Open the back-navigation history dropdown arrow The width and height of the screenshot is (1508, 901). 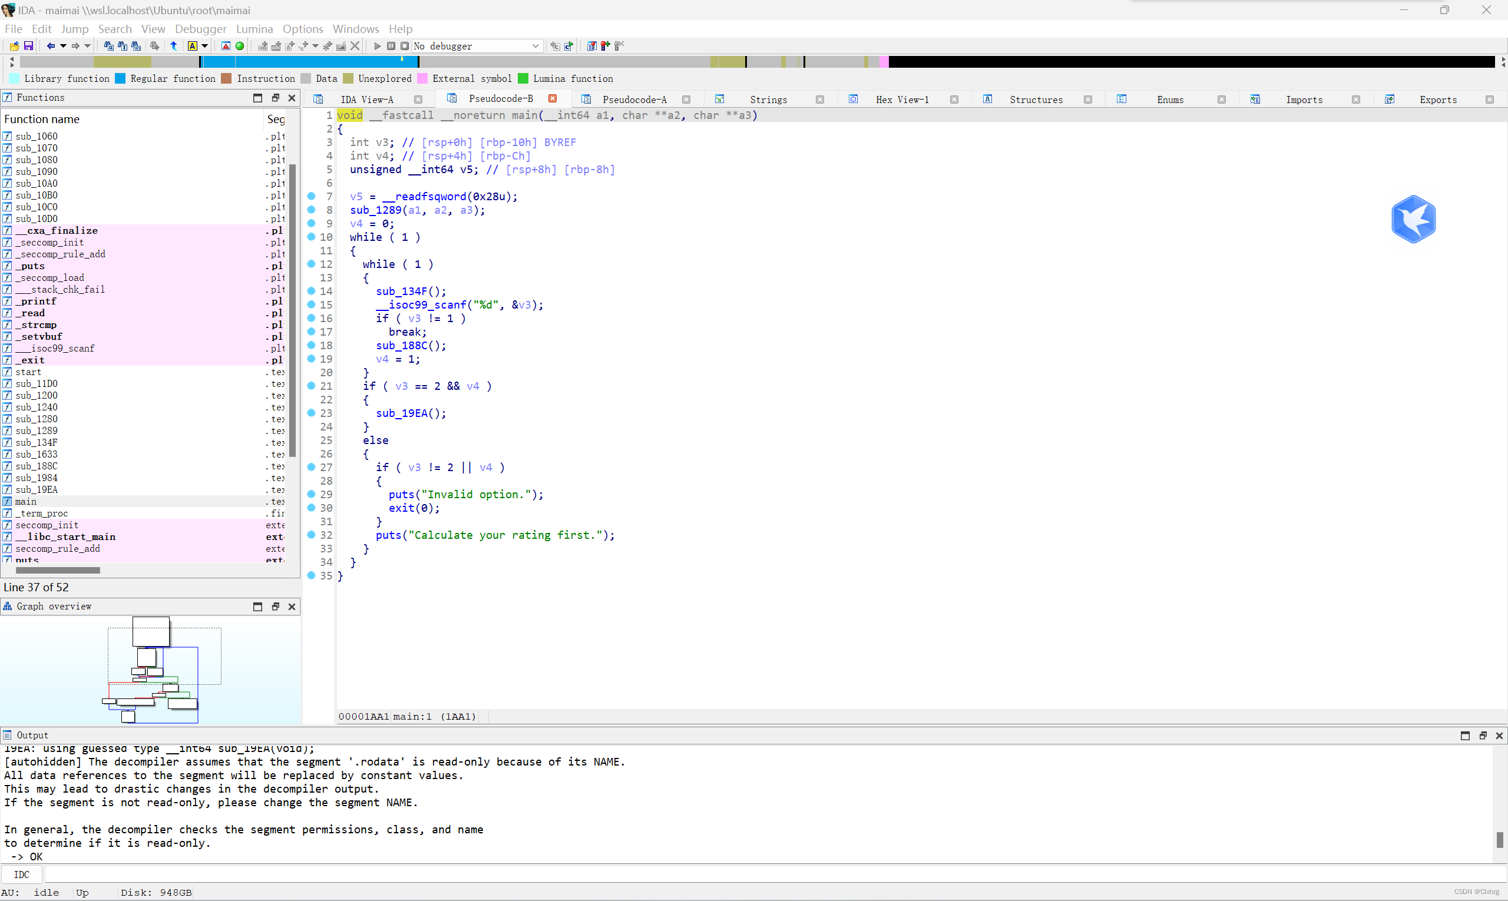pyautogui.click(x=63, y=45)
